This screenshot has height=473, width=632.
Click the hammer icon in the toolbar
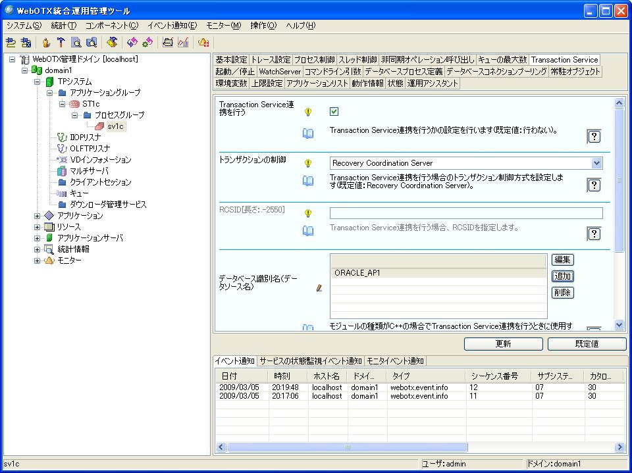61,43
